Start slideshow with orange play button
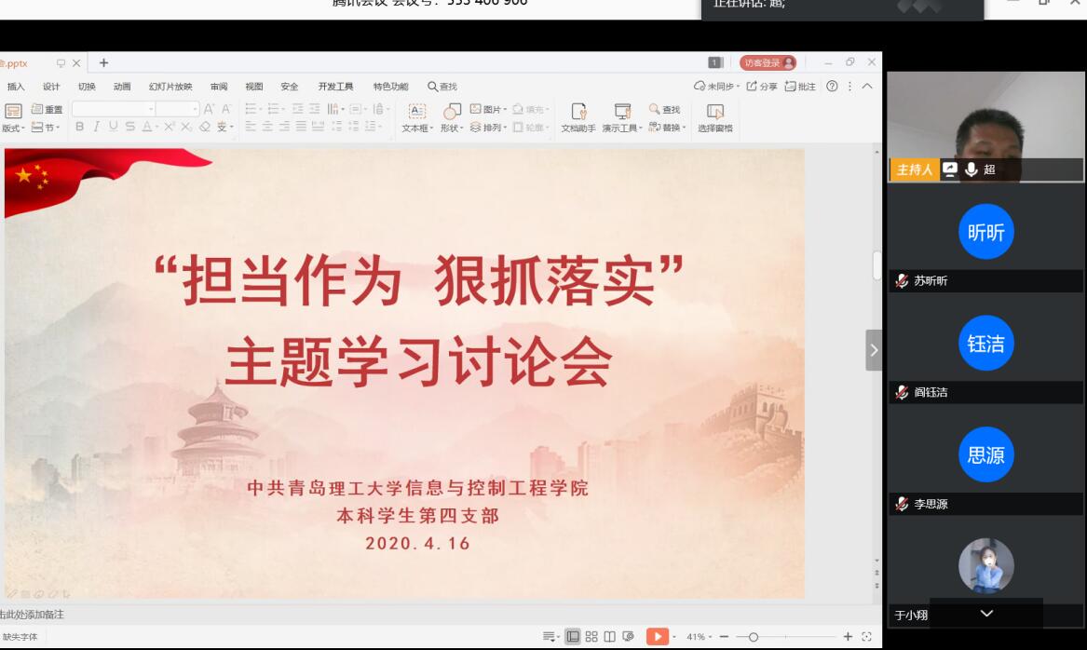Viewport: 1087px width, 650px height. [x=658, y=637]
